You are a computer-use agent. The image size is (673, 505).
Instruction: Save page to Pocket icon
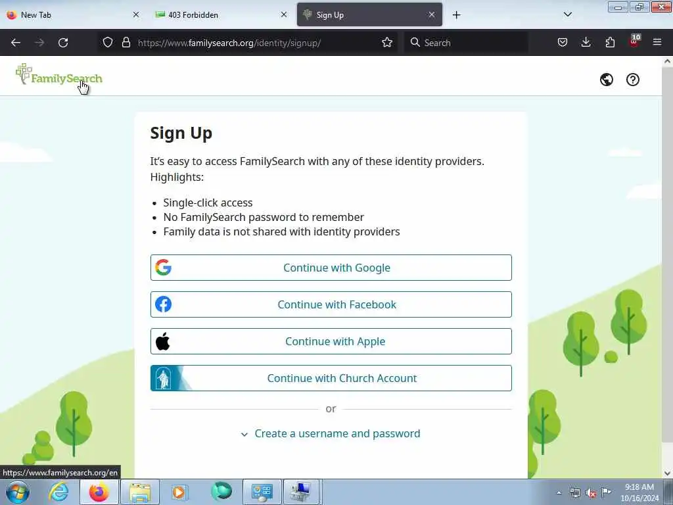pyautogui.click(x=563, y=42)
